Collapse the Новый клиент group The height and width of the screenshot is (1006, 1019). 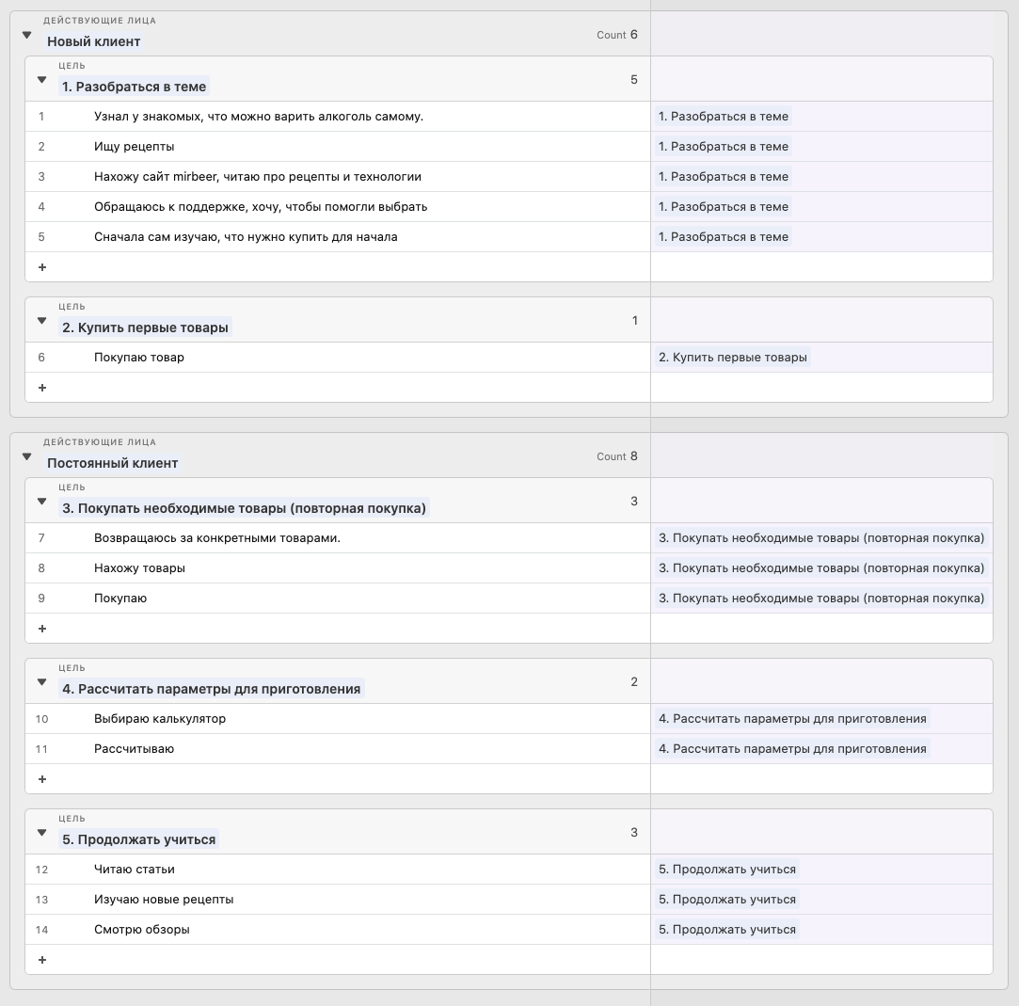pyautogui.click(x=27, y=34)
